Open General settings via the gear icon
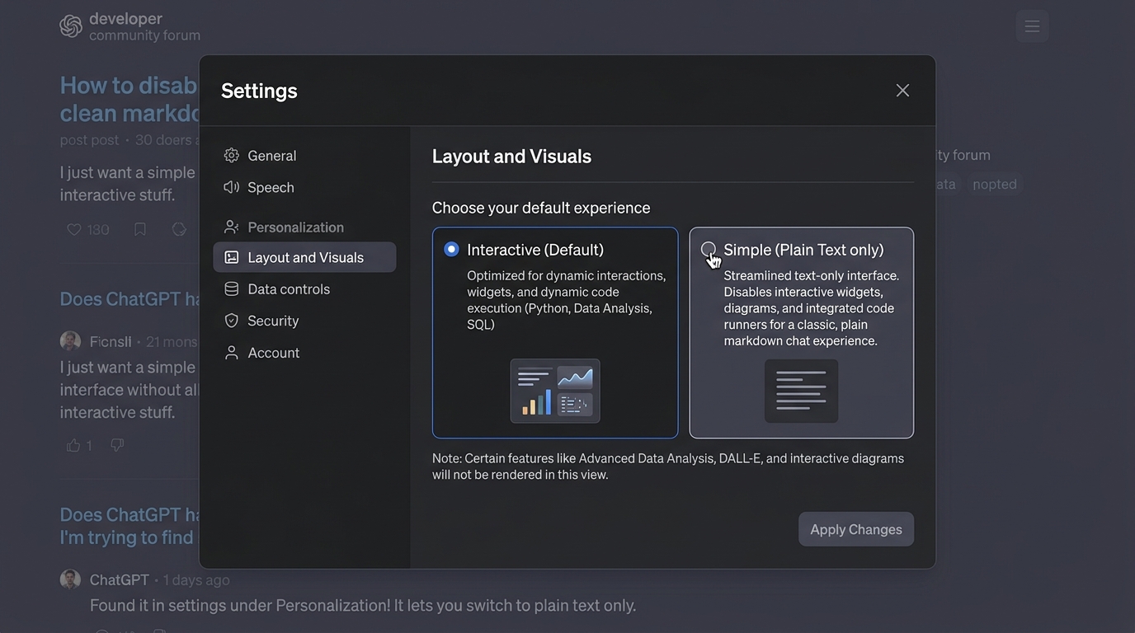Image resolution: width=1135 pixels, height=633 pixels. (x=232, y=156)
